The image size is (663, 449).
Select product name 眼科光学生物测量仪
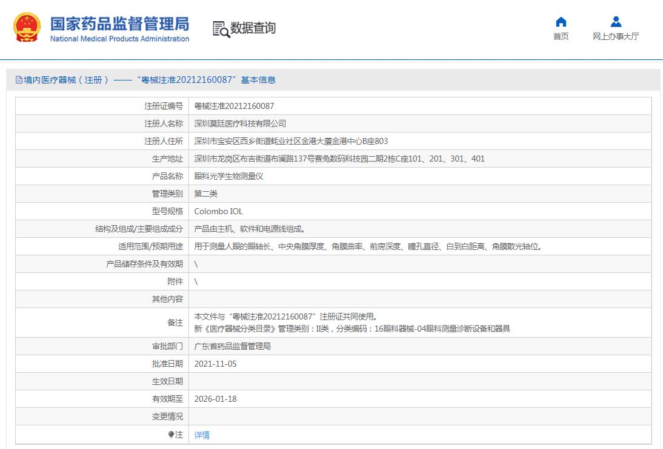(228, 176)
